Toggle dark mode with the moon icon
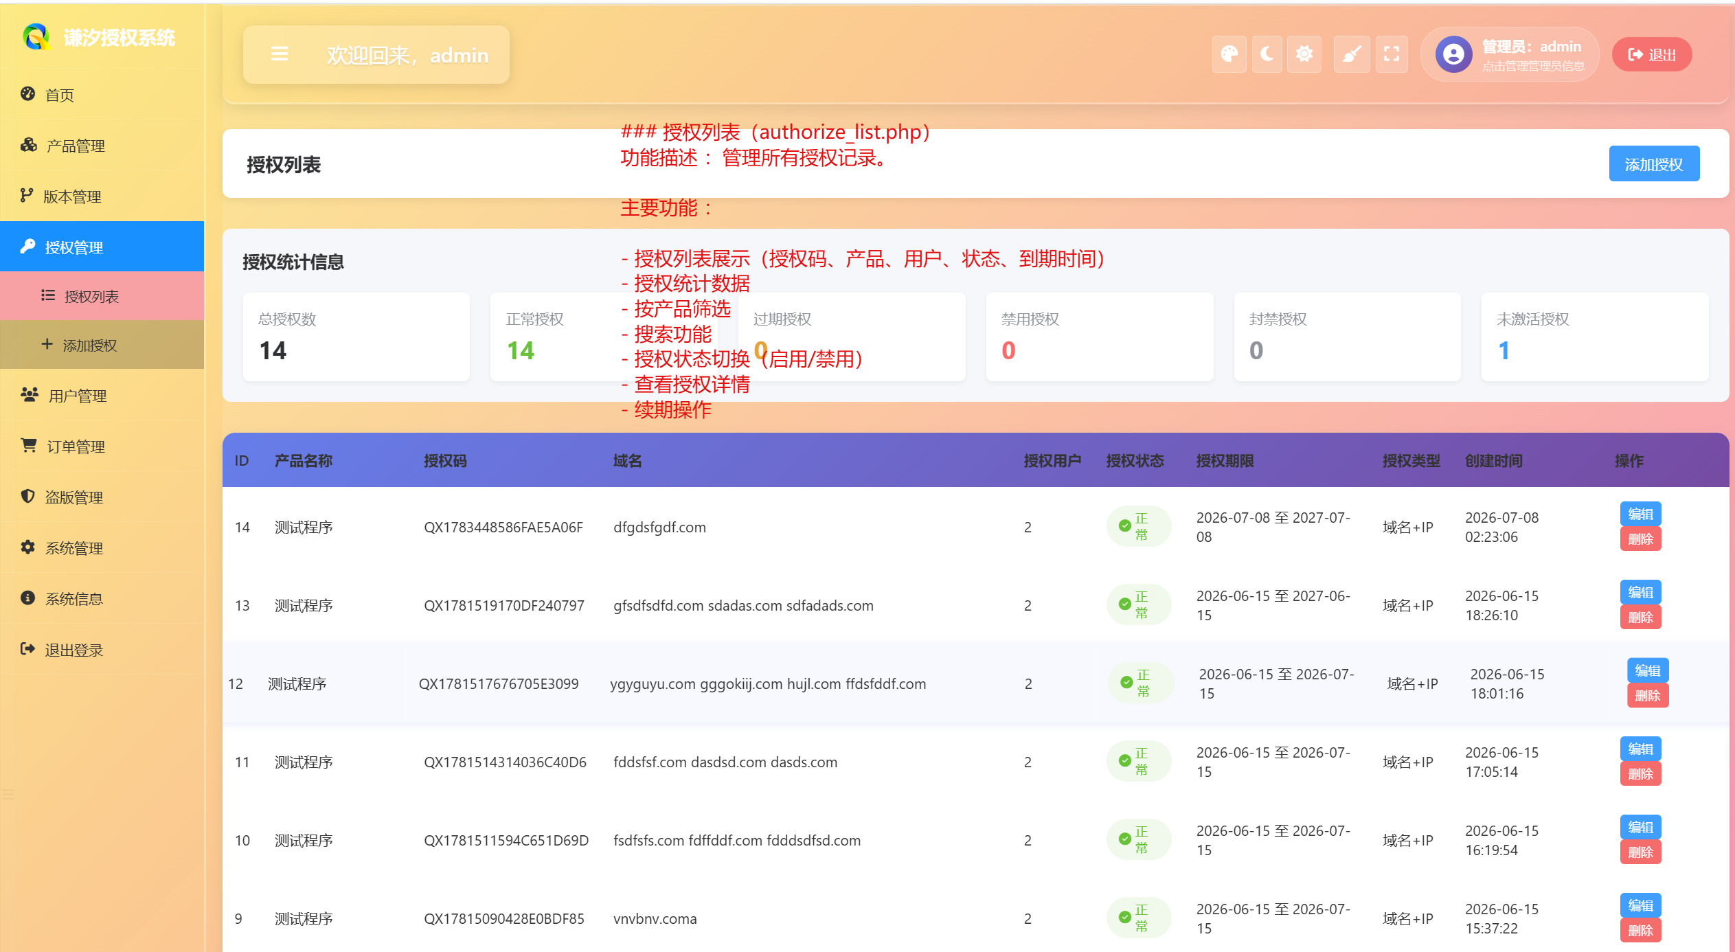Screen dimensions: 1735x952 point(1267,54)
